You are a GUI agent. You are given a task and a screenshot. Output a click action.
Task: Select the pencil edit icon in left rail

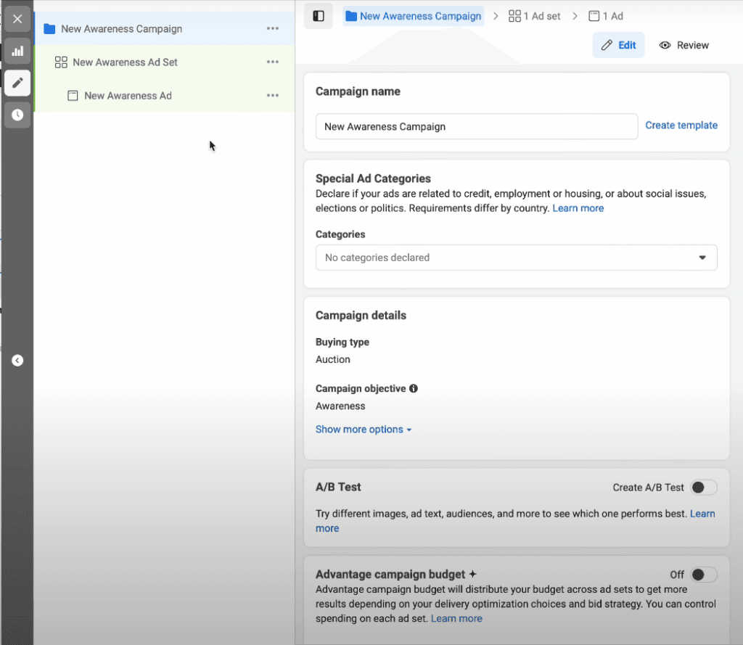tap(17, 83)
